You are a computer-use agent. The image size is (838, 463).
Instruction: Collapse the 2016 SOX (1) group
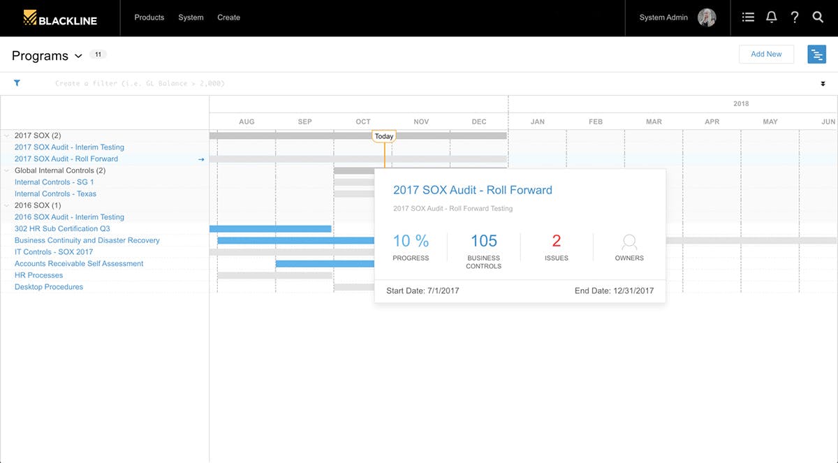(x=7, y=205)
